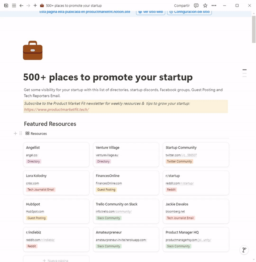This screenshot has width=256, height=262.
Task: Select the Resources view tab
Action: (36, 133)
